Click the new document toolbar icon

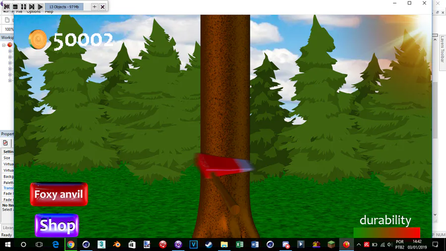click(7, 20)
